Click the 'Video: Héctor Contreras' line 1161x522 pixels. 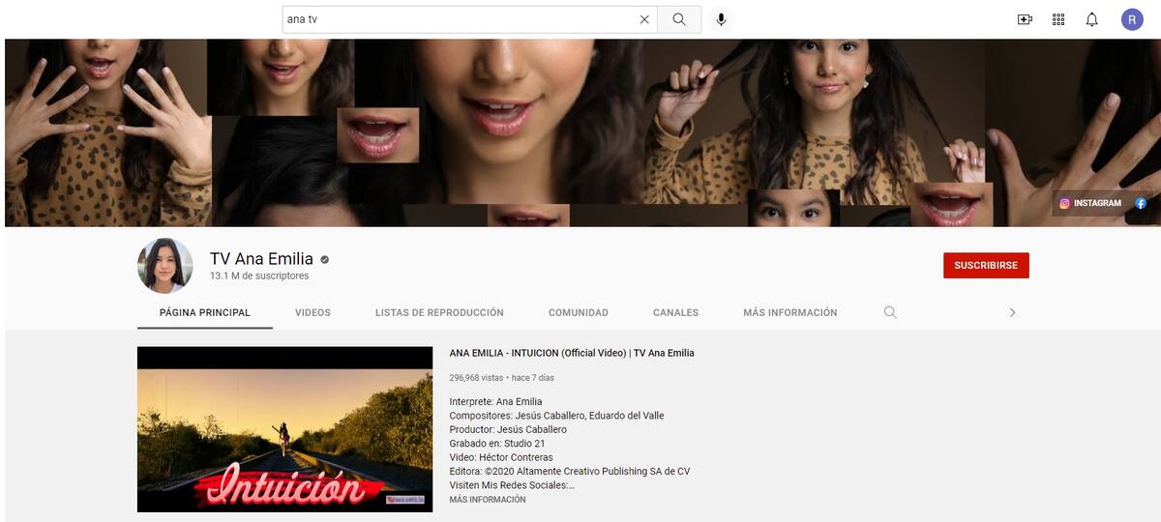click(x=501, y=457)
